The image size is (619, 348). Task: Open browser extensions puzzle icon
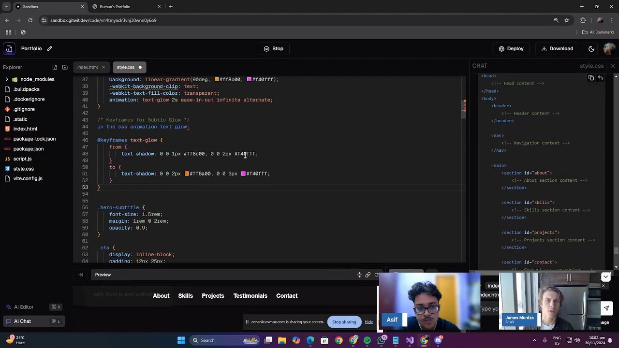(583, 20)
